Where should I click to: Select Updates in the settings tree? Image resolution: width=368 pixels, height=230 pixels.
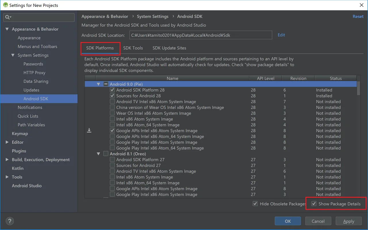coord(31,90)
